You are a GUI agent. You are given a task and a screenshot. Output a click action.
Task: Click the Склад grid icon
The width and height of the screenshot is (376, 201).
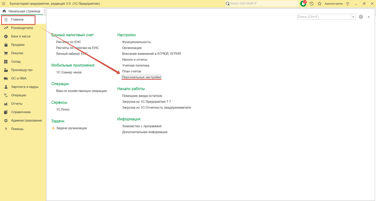pos(6,62)
